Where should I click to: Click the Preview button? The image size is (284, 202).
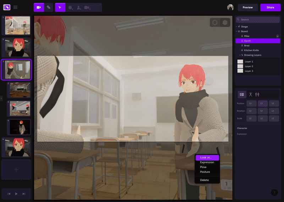tap(248, 7)
